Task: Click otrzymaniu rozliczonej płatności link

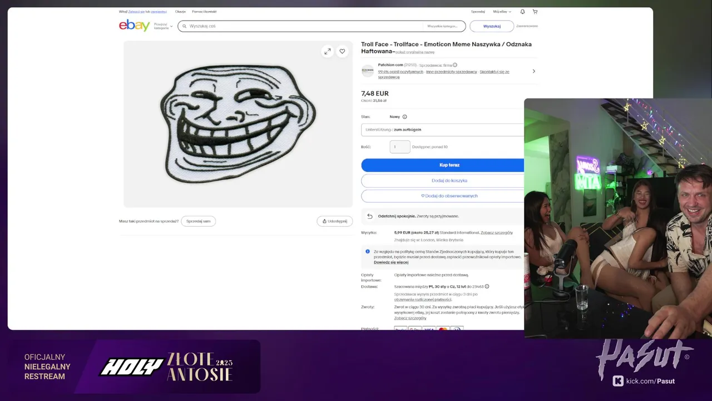Action: tap(423, 300)
